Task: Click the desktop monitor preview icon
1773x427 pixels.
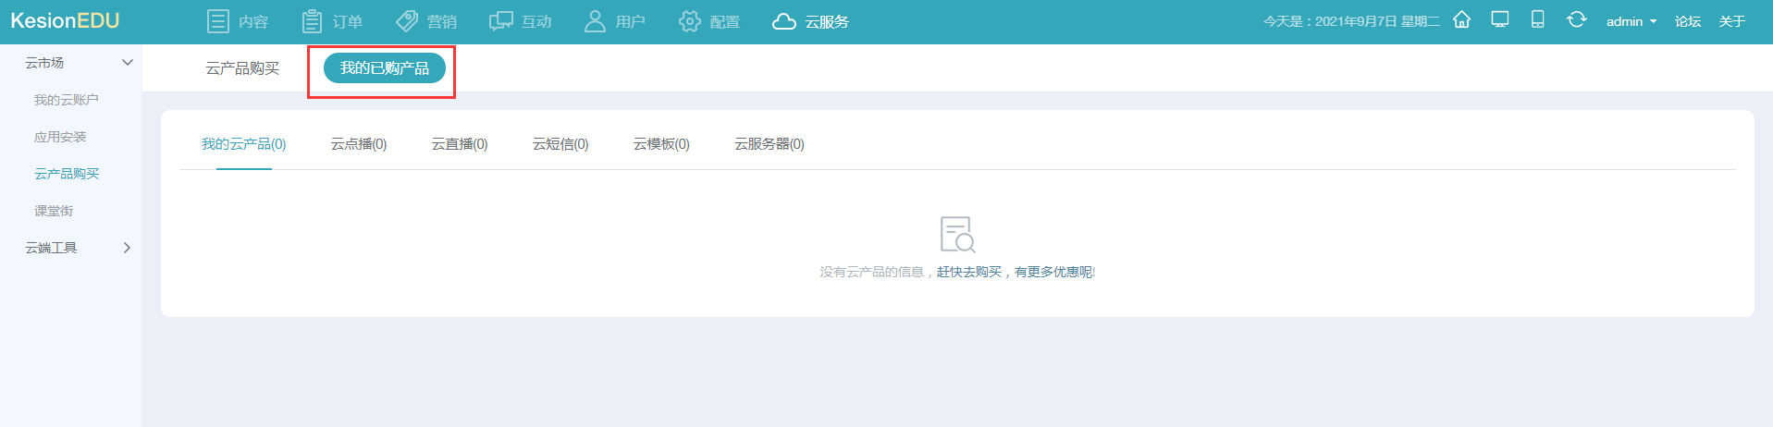Action: (x=1500, y=20)
